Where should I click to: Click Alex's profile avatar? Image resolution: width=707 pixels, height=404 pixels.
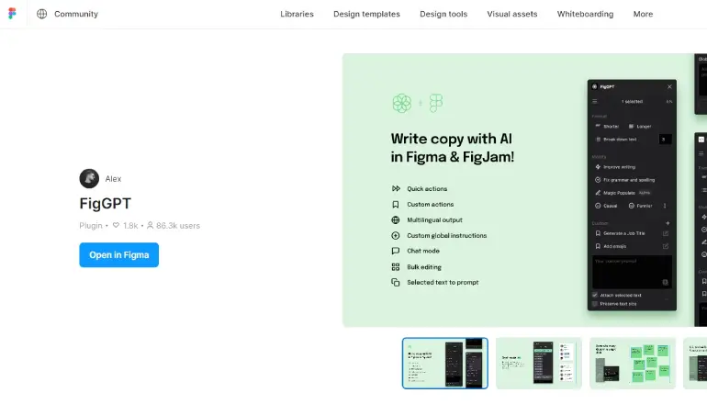pos(89,178)
